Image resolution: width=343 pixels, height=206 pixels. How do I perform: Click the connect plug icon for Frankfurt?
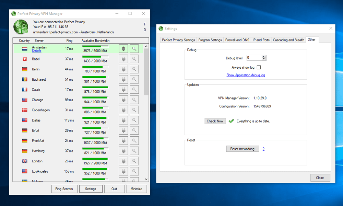pos(123,141)
